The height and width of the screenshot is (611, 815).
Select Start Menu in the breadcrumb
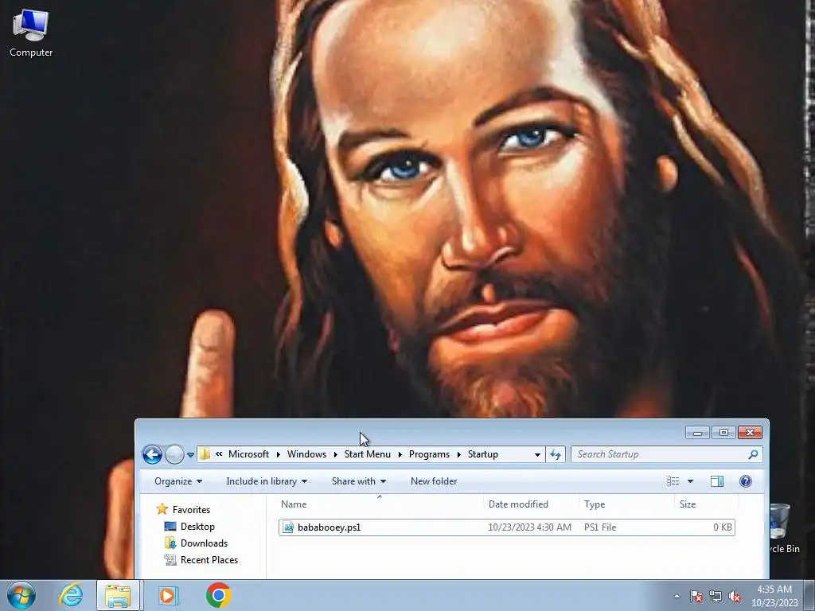coord(368,454)
